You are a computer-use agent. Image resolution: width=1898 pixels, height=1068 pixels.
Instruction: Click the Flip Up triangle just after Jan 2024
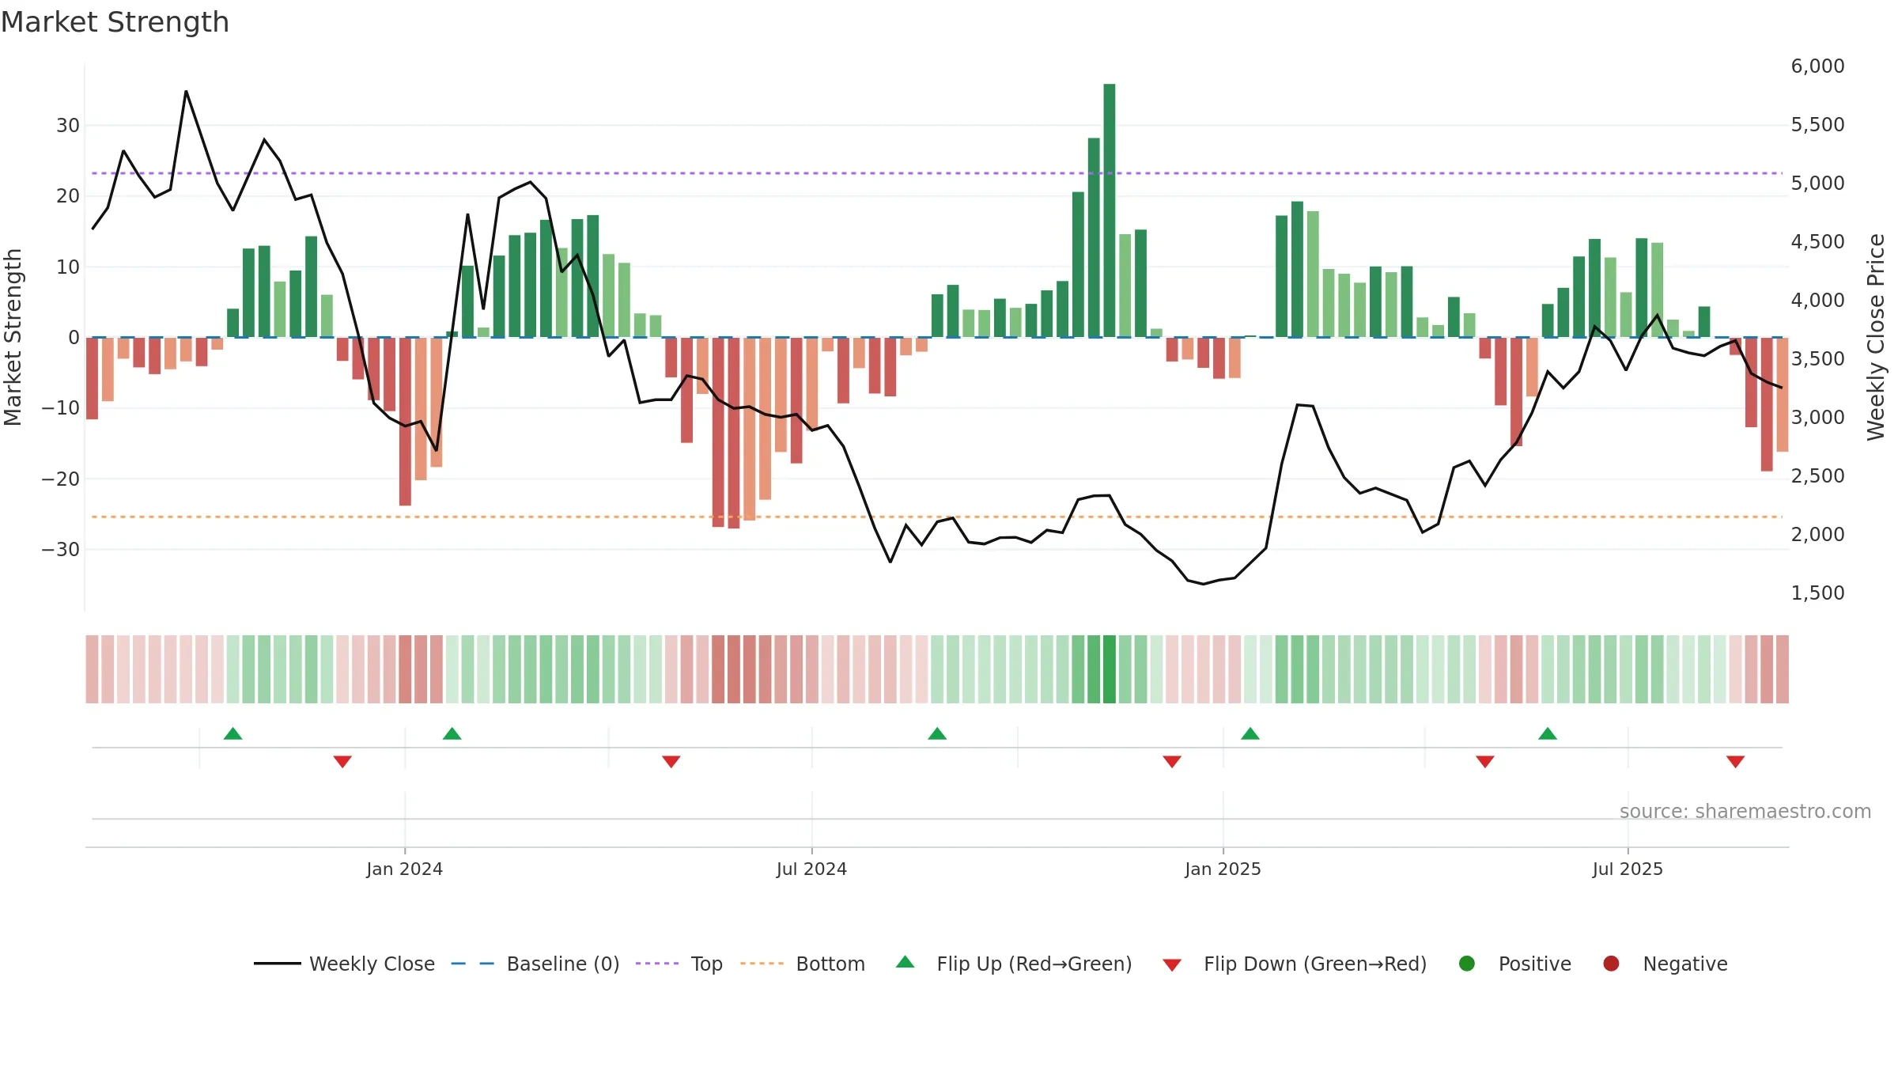(452, 733)
